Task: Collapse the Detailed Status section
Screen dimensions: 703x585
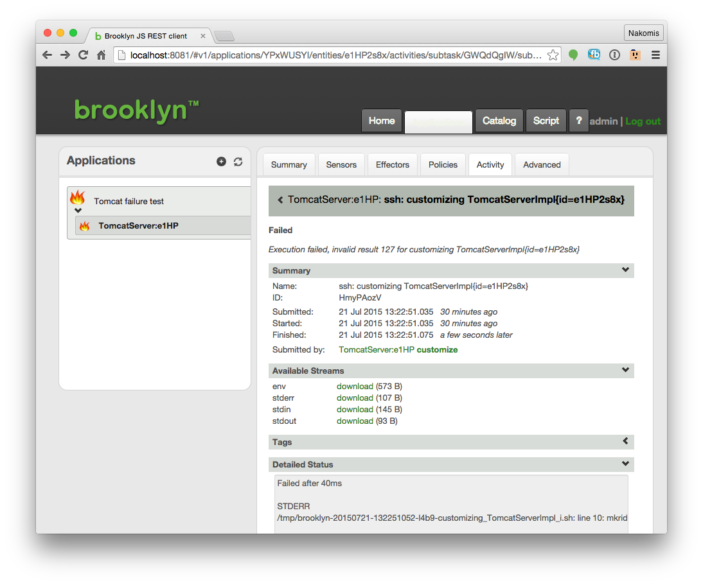Action: (625, 464)
